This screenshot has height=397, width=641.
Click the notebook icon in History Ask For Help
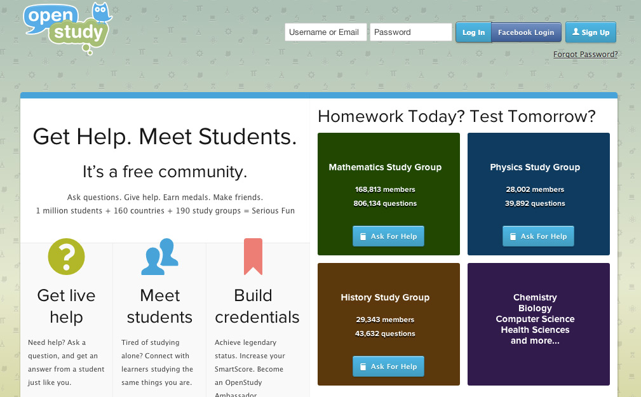[363, 367]
